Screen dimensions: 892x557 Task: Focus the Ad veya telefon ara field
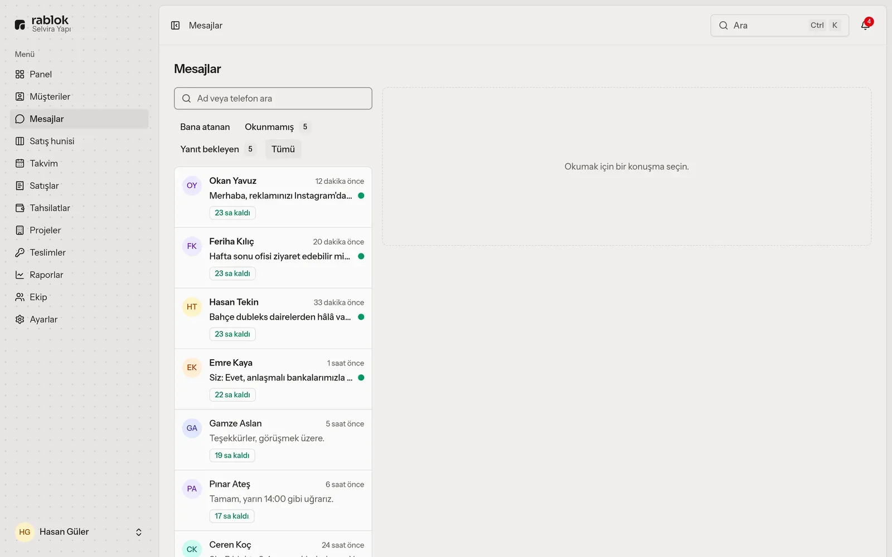tap(273, 98)
